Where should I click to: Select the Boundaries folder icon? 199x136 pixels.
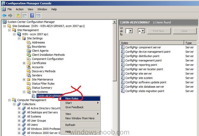point(29,47)
